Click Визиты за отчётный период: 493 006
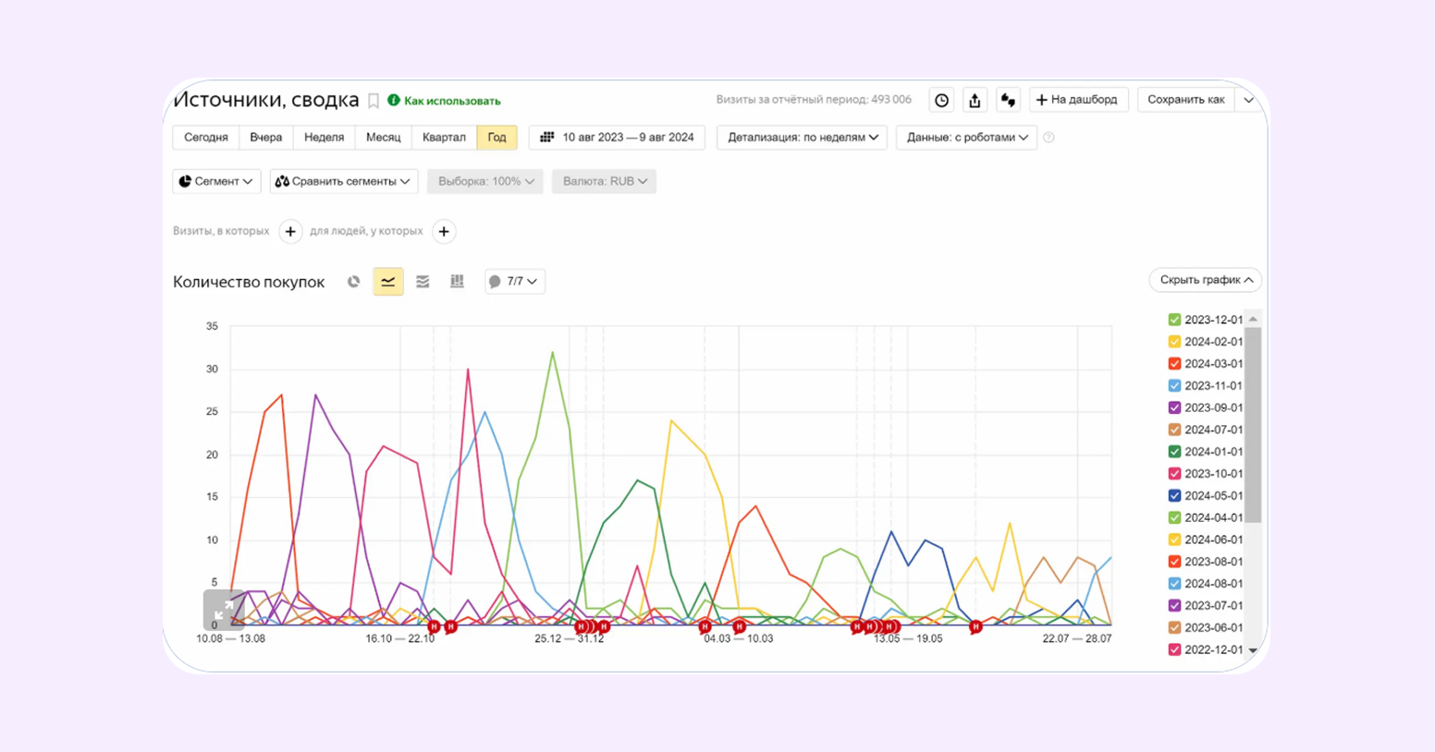 (814, 100)
